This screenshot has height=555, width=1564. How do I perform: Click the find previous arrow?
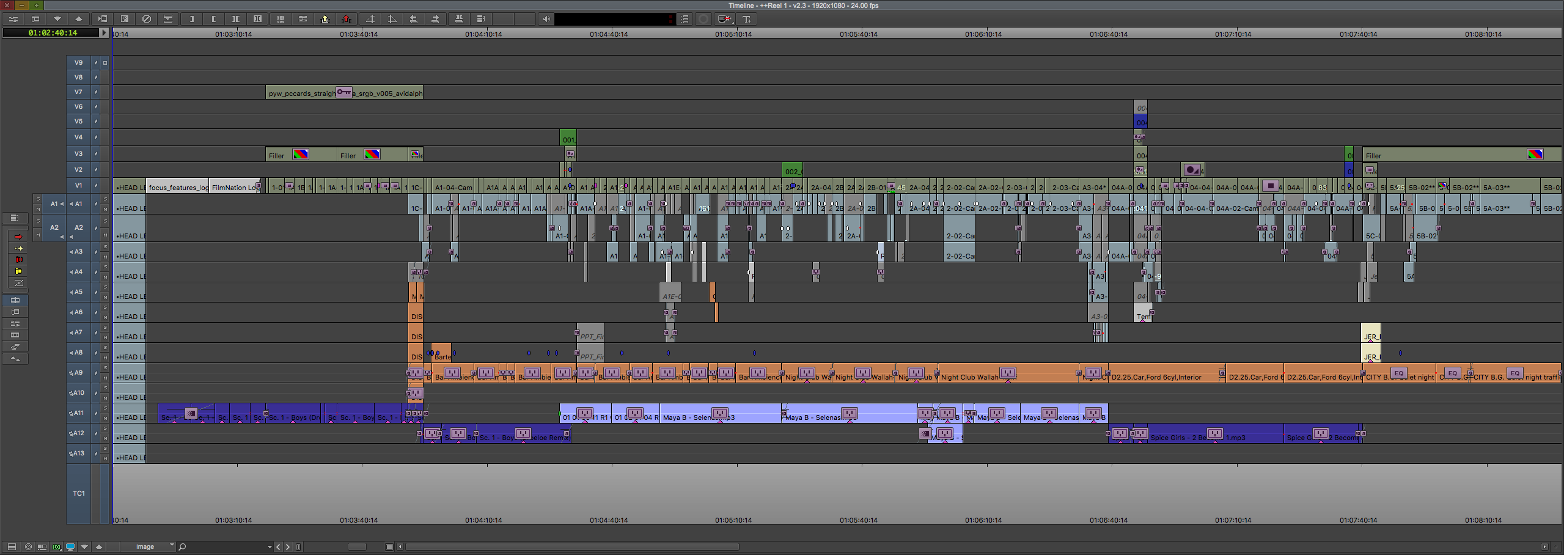click(x=279, y=547)
